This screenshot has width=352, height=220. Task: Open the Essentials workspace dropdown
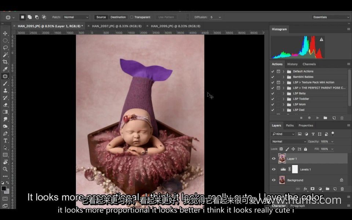(331, 17)
